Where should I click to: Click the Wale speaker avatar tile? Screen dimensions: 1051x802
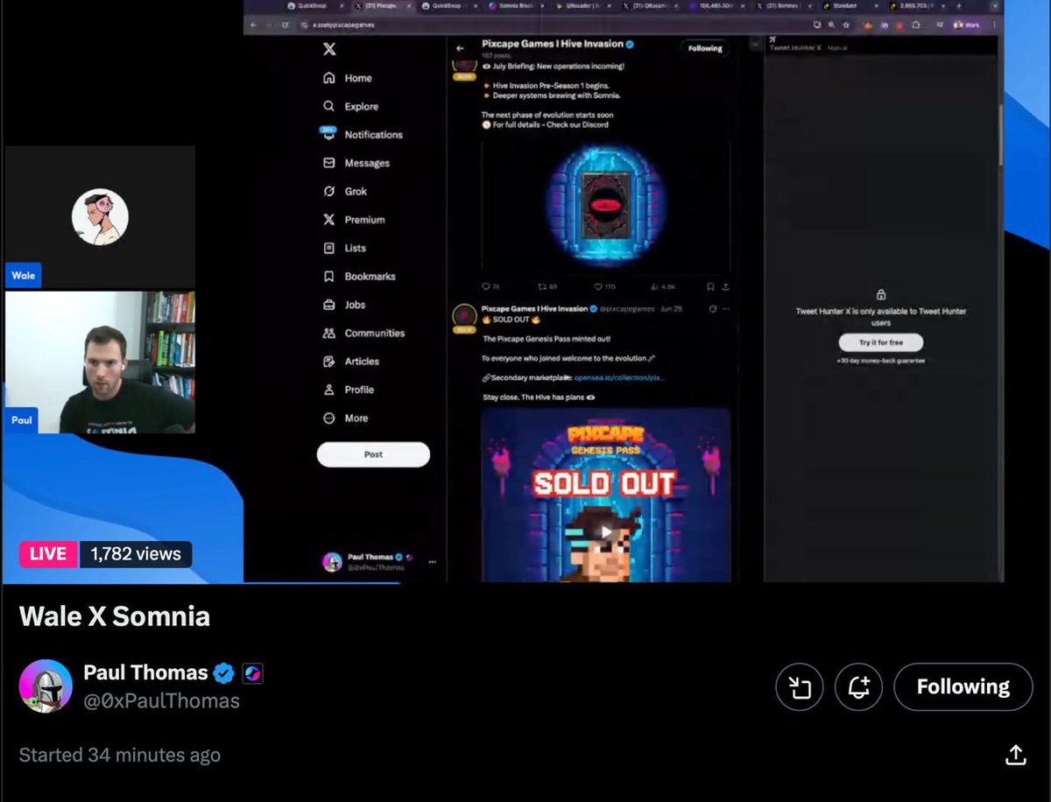(100, 216)
